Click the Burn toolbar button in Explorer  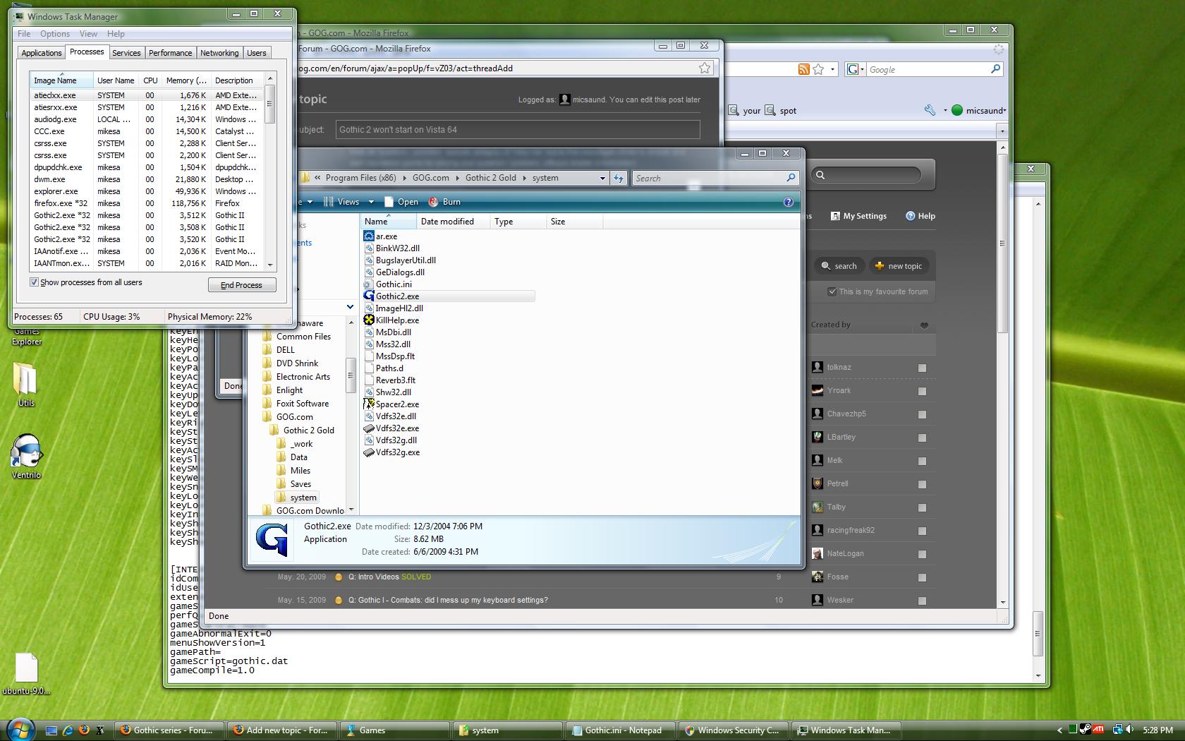(444, 202)
